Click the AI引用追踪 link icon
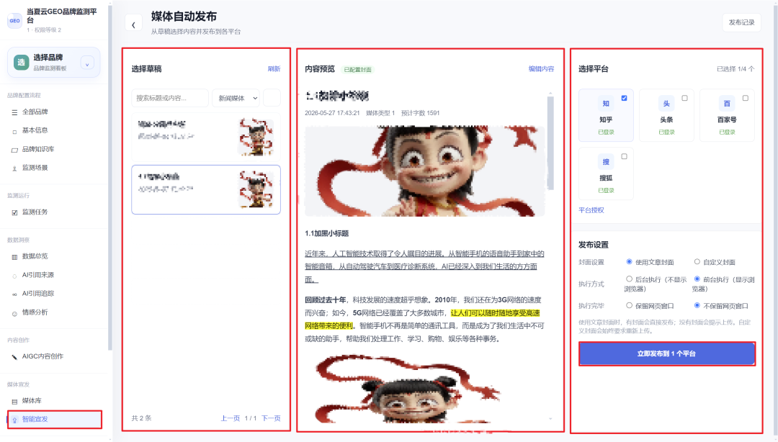The image size is (778, 442). pyautogui.click(x=14, y=294)
